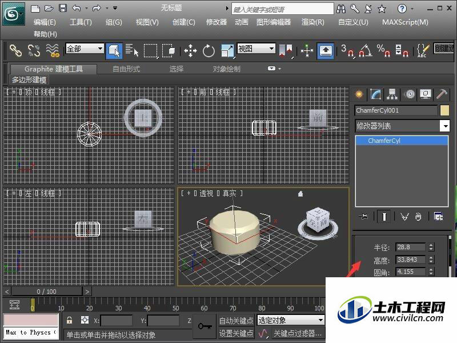Viewport: 457px width, 343px height.
Task: Click the Select and Manipulate icon
Action: [307, 51]
